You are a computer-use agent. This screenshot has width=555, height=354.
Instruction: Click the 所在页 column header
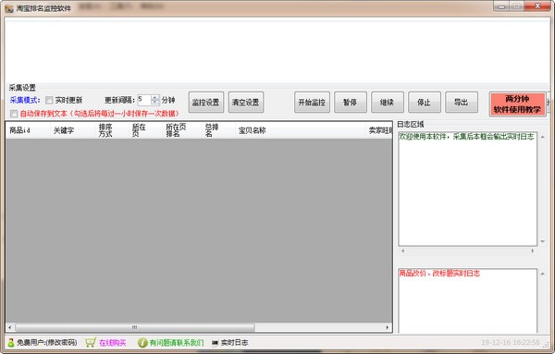click(x=146, y=130)
